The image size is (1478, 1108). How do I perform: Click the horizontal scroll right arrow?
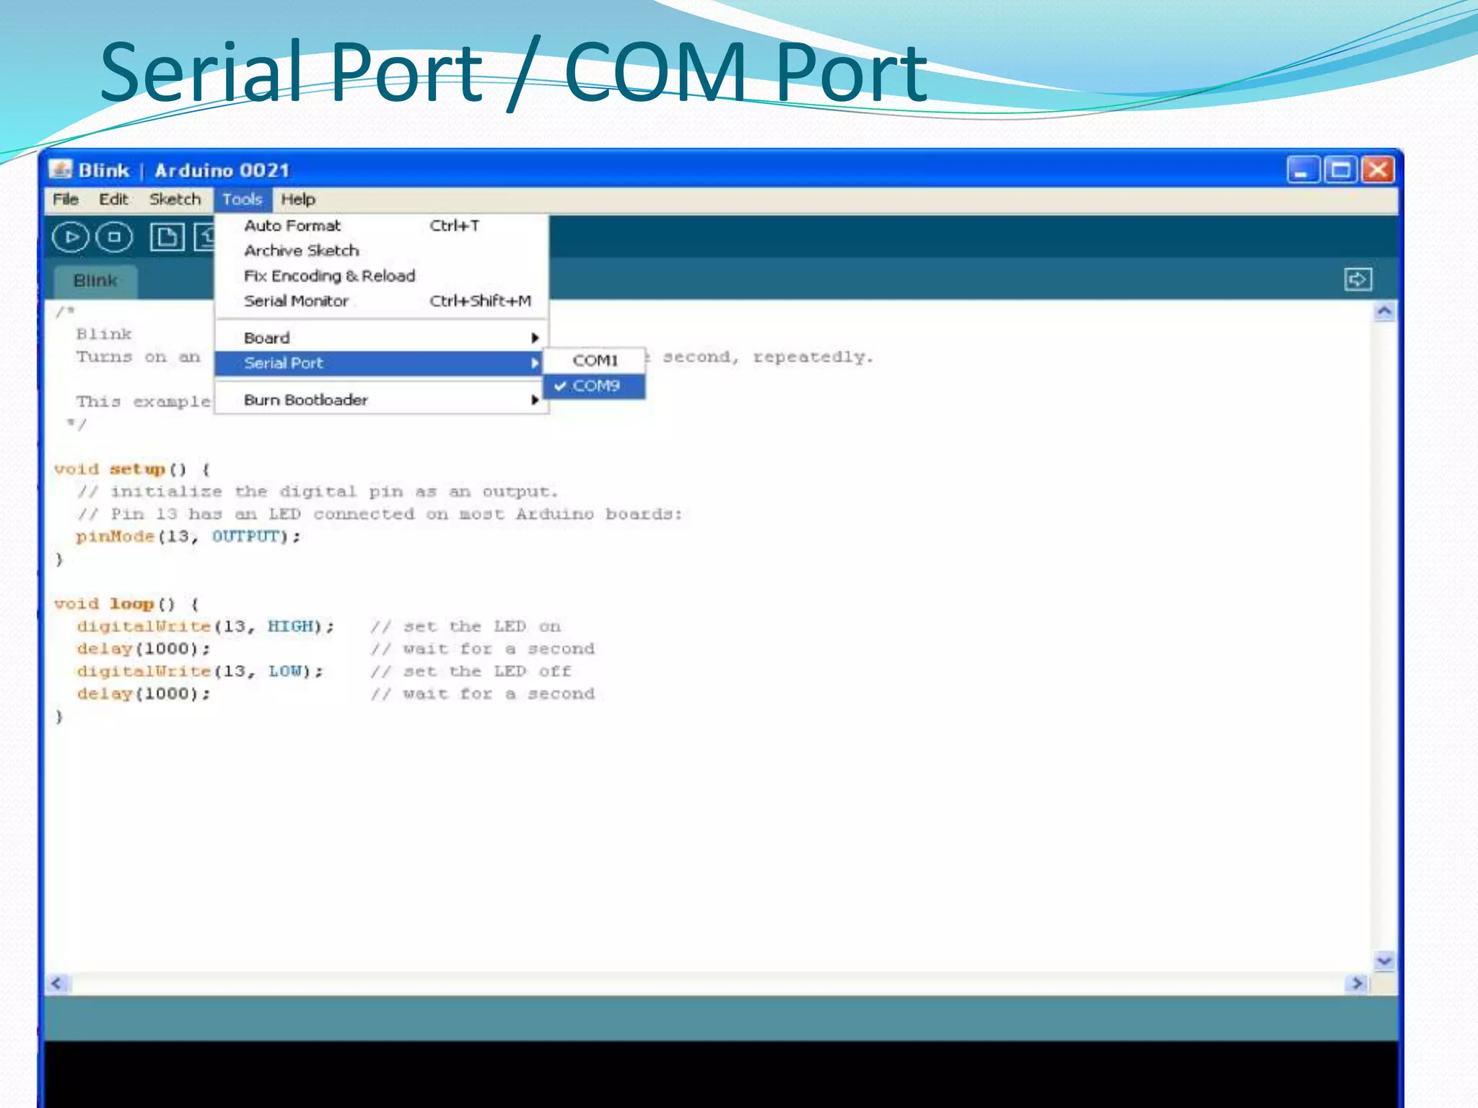(1357, 983)
